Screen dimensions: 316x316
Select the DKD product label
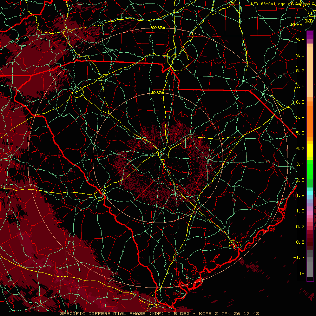(309, 21)
